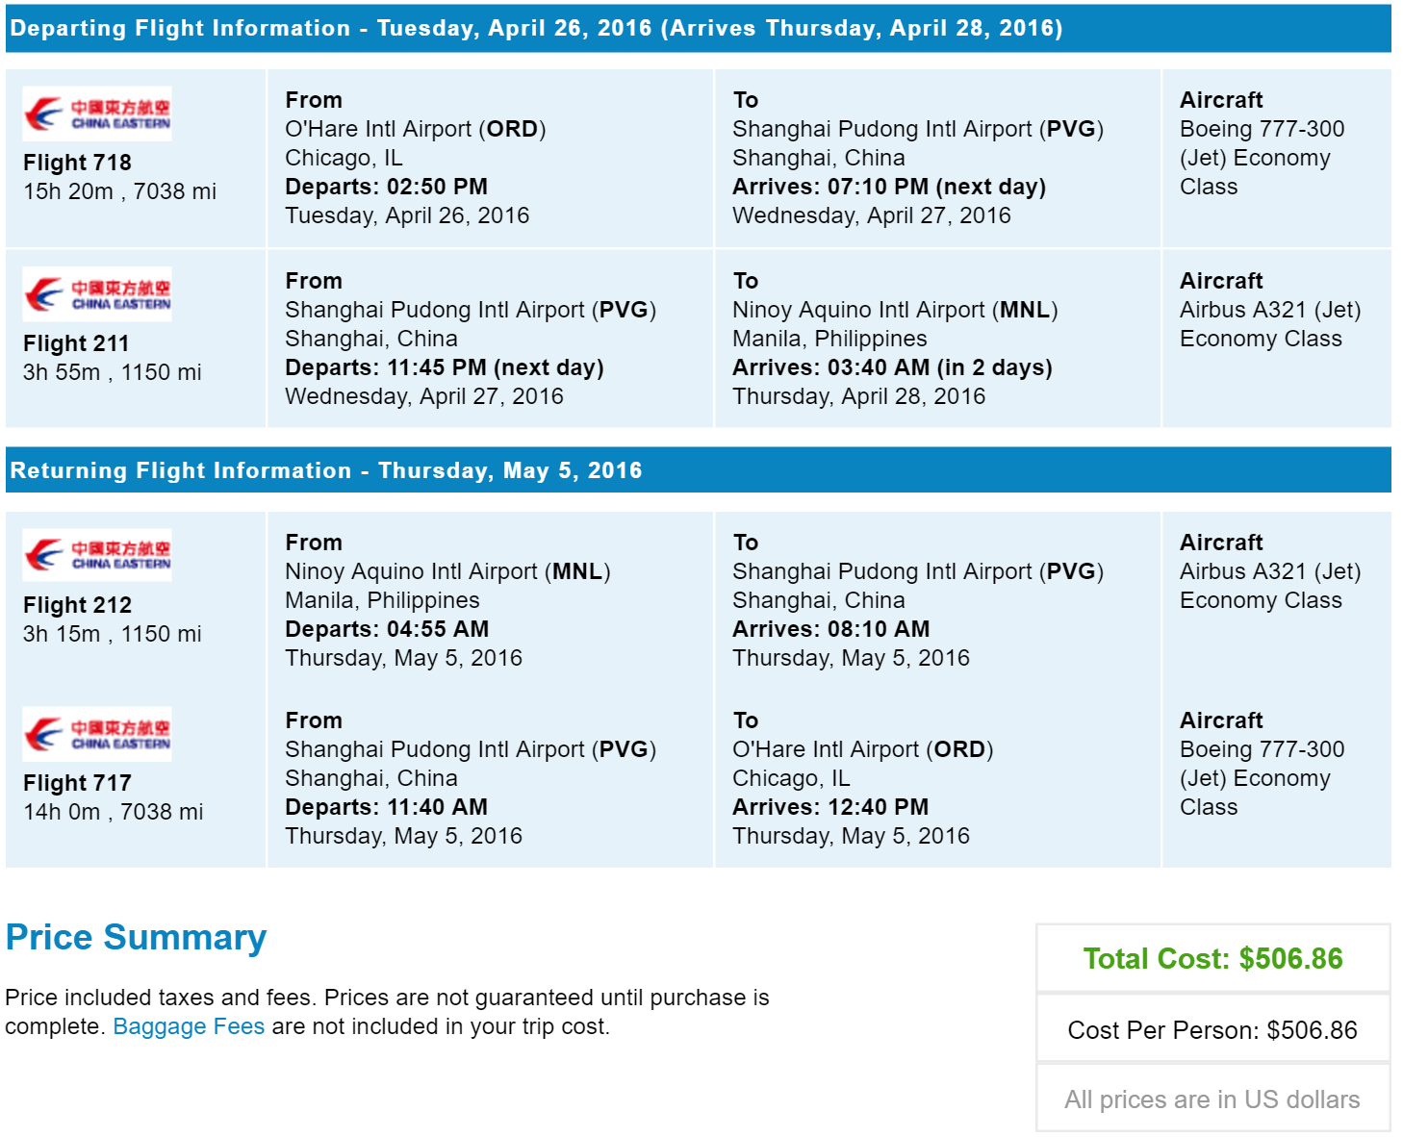1403x1137 pixels.
Task: Click Departs 02:50 PM from O'Hare
Action: [x=386, y=187]
